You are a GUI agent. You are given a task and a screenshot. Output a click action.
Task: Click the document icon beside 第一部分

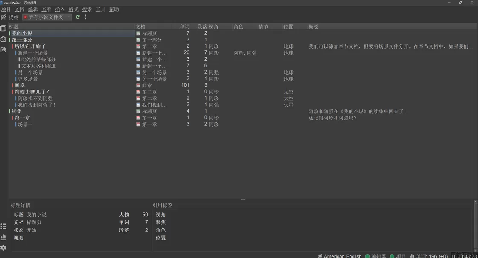click(138, 40)
